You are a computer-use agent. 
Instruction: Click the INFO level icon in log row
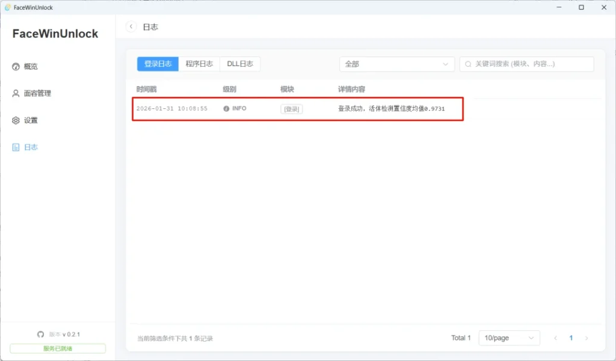tap(226, 108)
